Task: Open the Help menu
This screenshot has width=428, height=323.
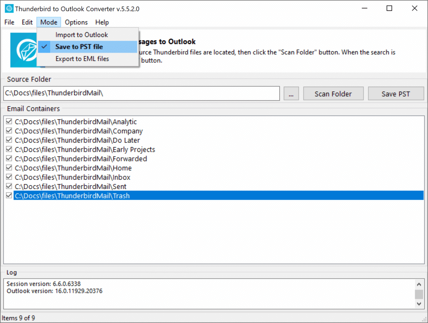Action: pos(102,22)
